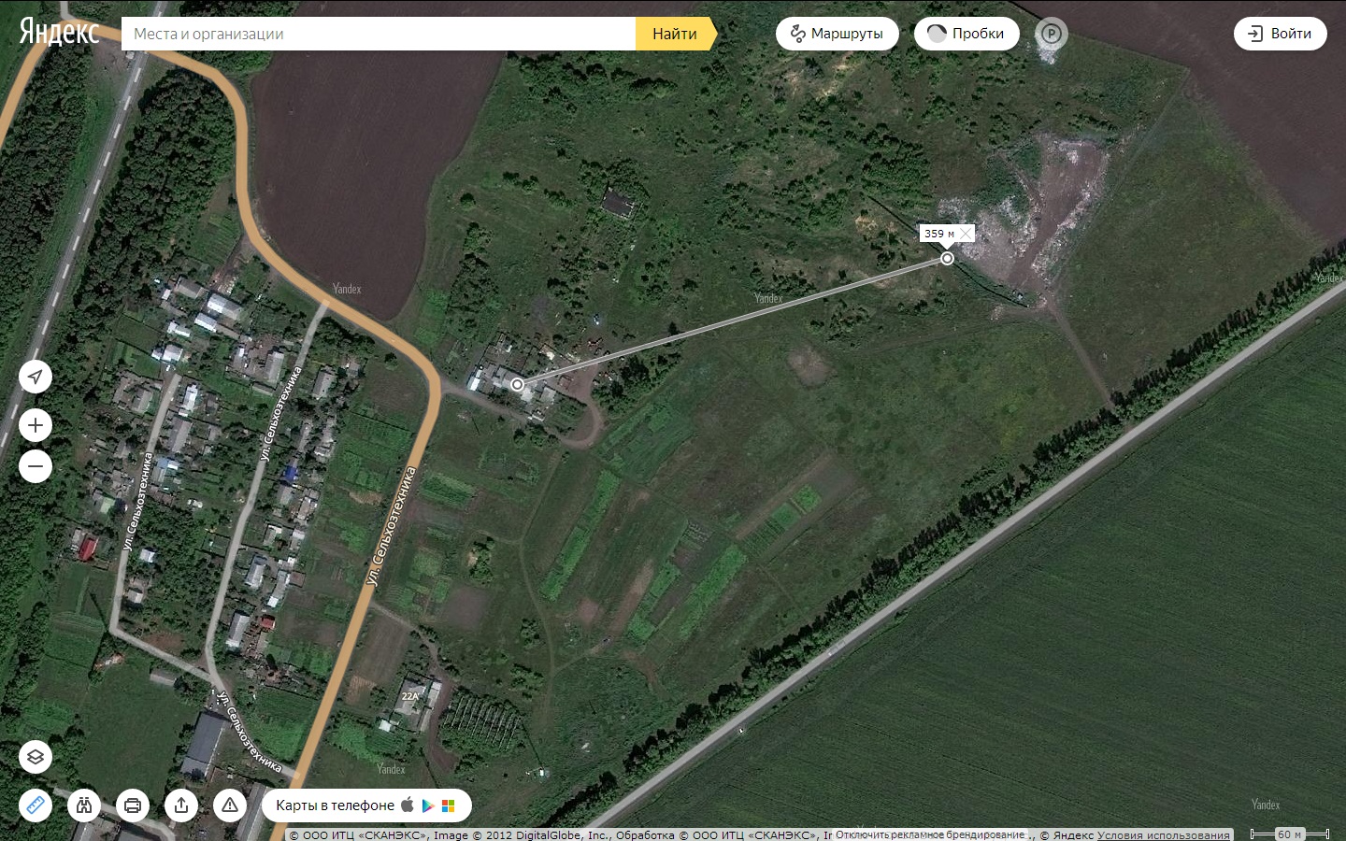Toggle the parking layer icon
Image resolution: width=1346 pixels, height=841 pixels.
[x=1052, y=34]
